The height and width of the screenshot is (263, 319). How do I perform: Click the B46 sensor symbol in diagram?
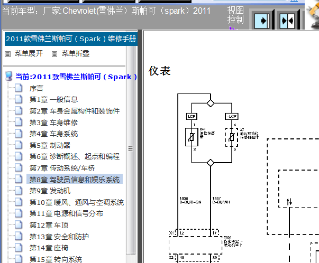(192, 137)
